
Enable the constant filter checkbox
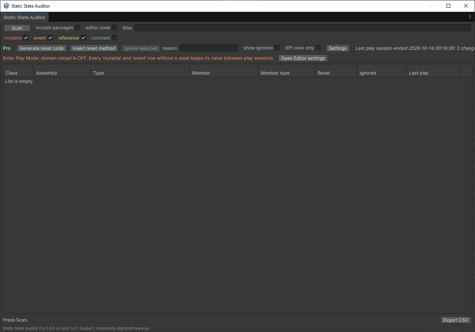coord(115,38)
